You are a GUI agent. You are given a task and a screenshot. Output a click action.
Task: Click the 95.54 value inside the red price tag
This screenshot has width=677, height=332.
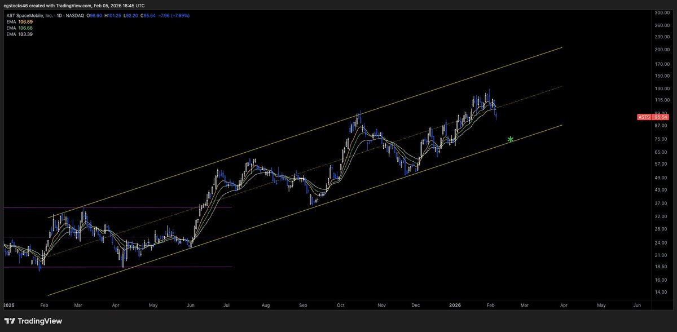pos(661,117)
